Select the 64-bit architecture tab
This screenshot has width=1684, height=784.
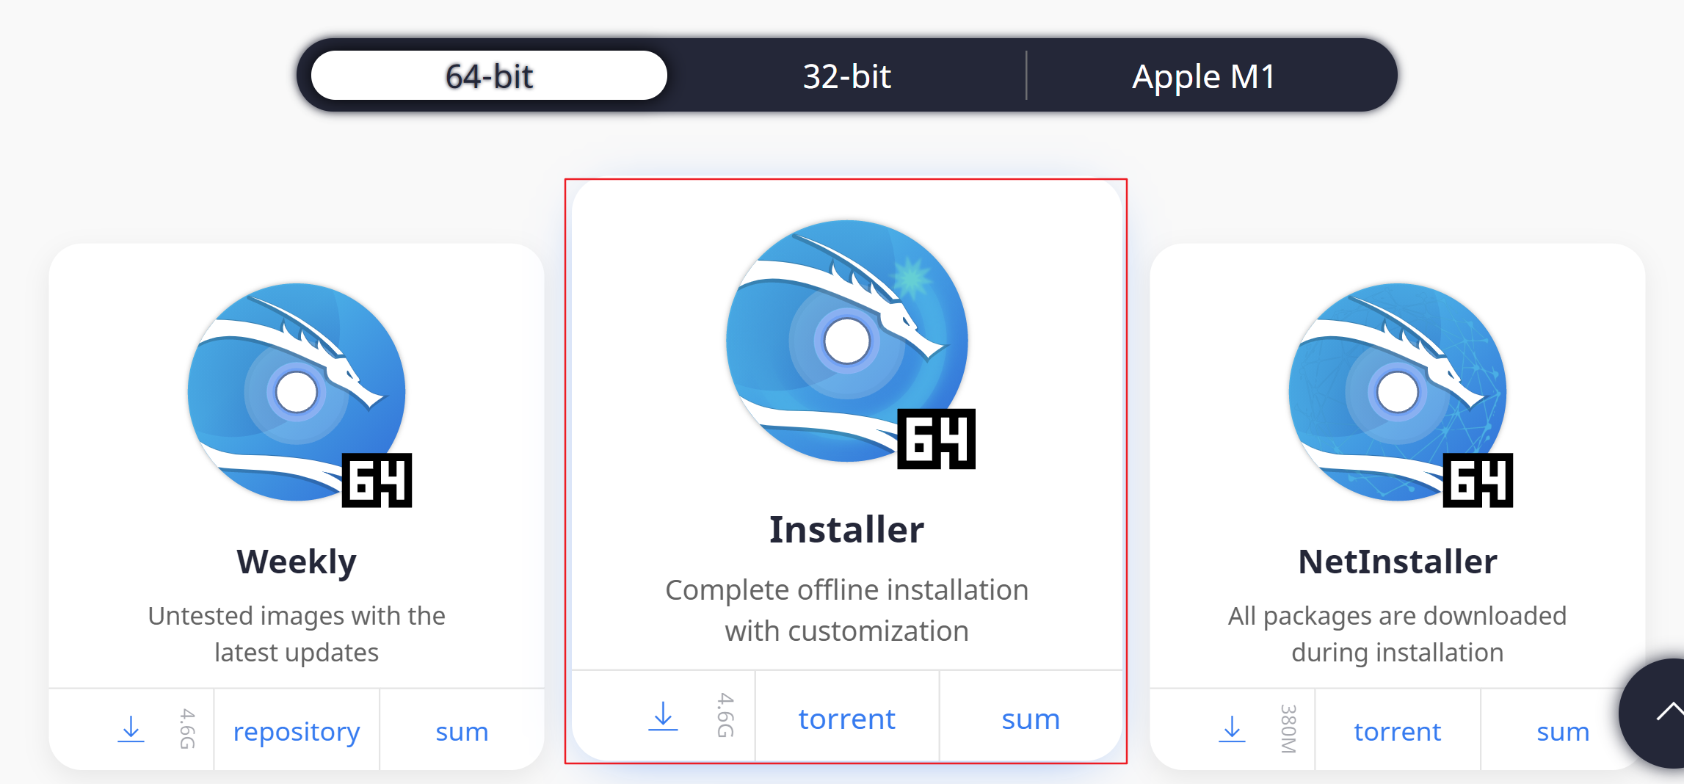(489, 76)
